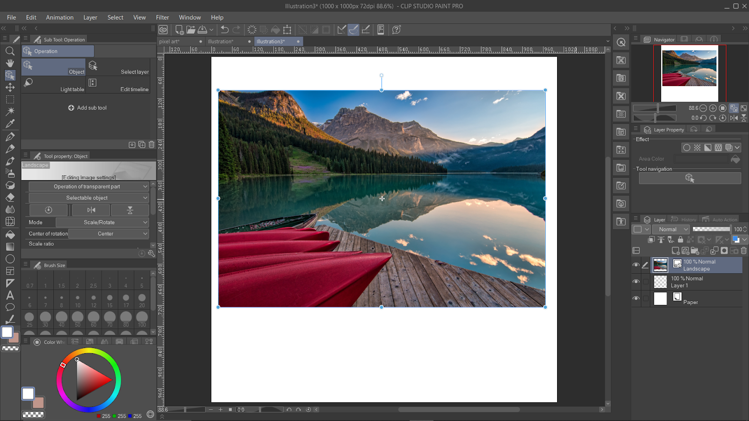Open the Normal blending mode dropdown
The width and height of the screenshot is (749, 421).
click(671, 229)
